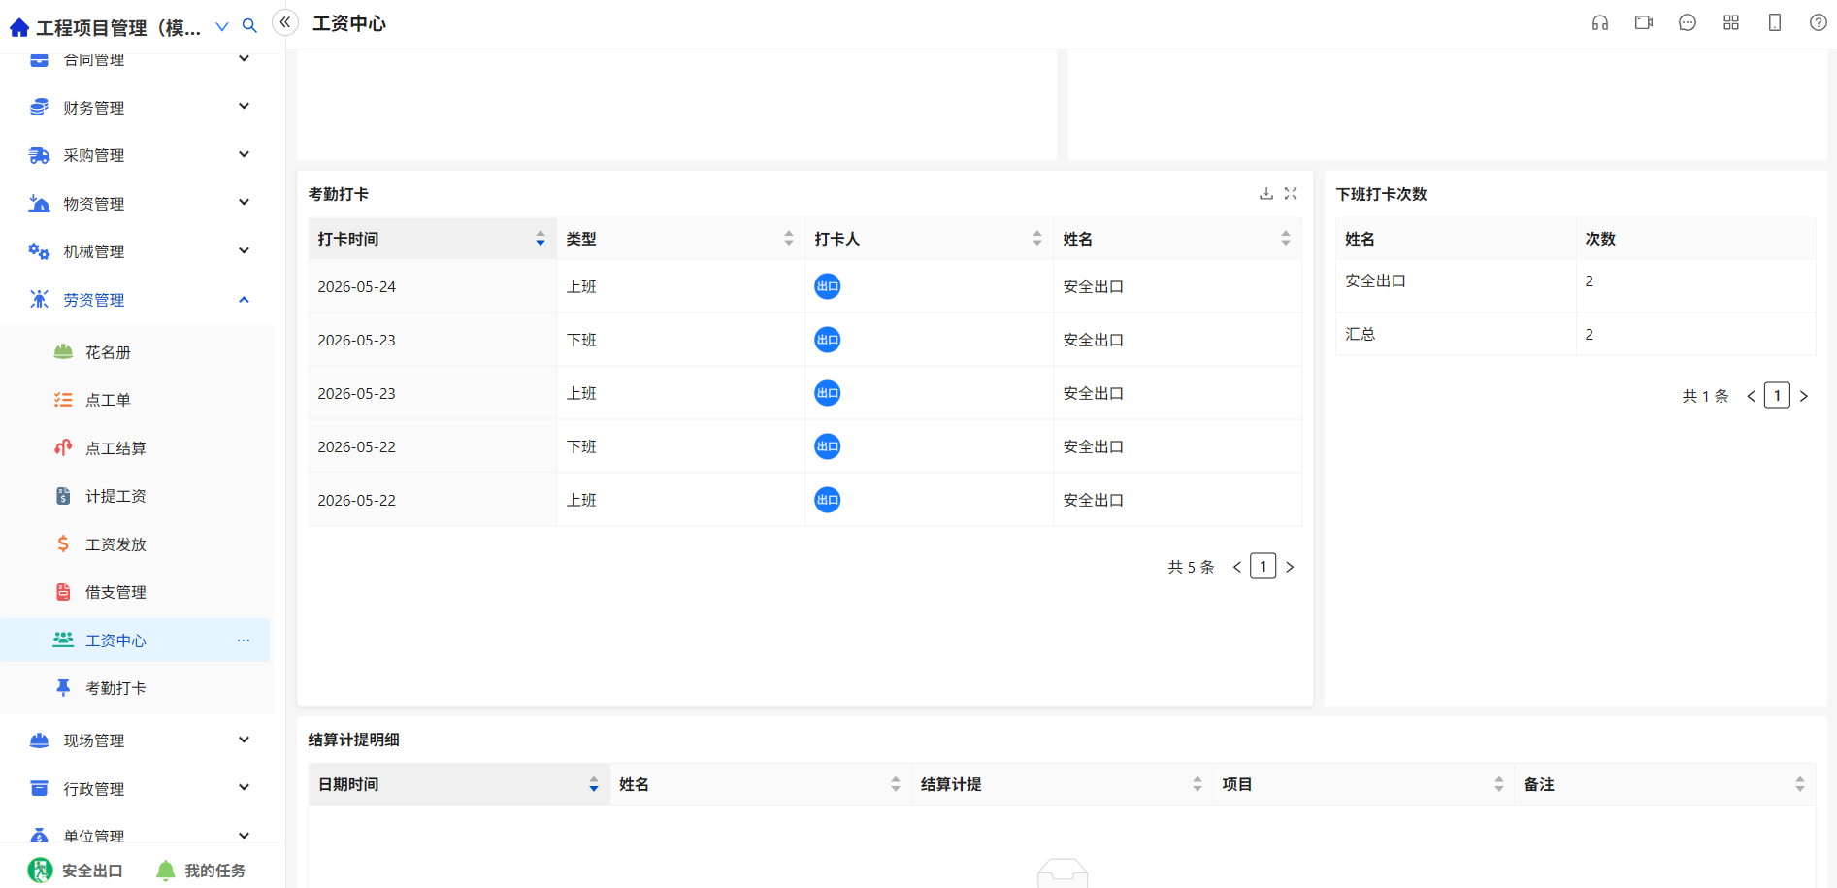This screenshot has height=888, width=1837.
Task: Click the more options dots beside 工资中心
Action: click(x=244, y=641)
